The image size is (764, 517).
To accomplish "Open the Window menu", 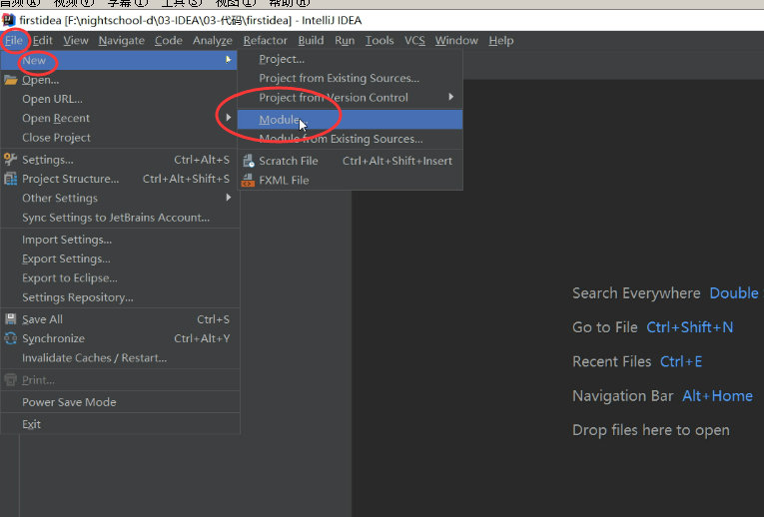I will (456, 40).
